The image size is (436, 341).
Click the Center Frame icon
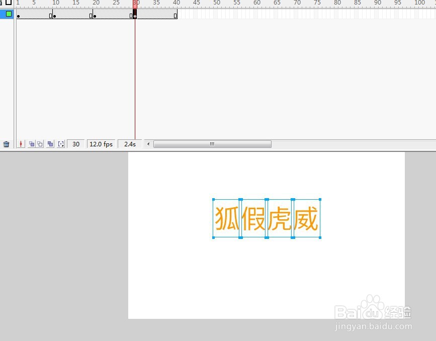pos(21,144)
